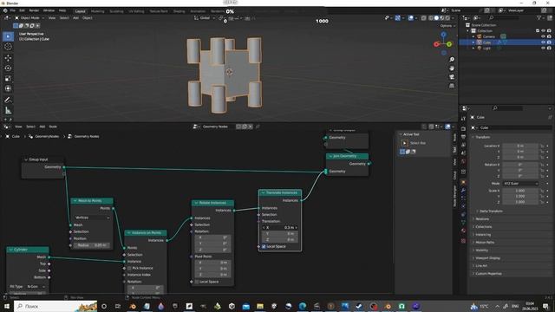Click the green Y axis on navigation gizmo
The width and height of the screenshot is (555, 312).
click(x=449, y=44)
